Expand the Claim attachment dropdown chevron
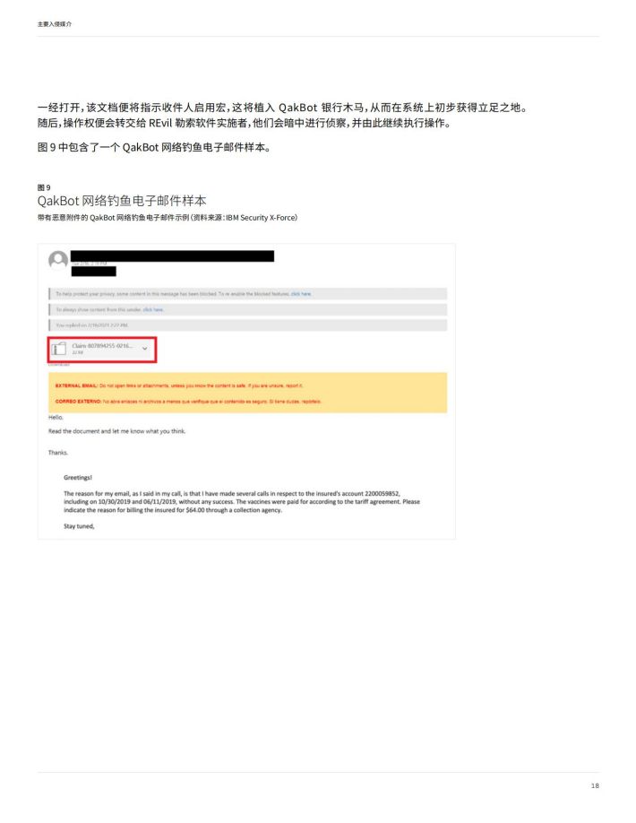Image resolution: width=636 pixels, height=823 pixels. click(145, 349)
